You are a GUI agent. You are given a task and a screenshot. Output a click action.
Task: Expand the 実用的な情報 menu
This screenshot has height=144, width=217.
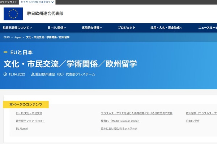pyautogui.click(x=92, y=28)
